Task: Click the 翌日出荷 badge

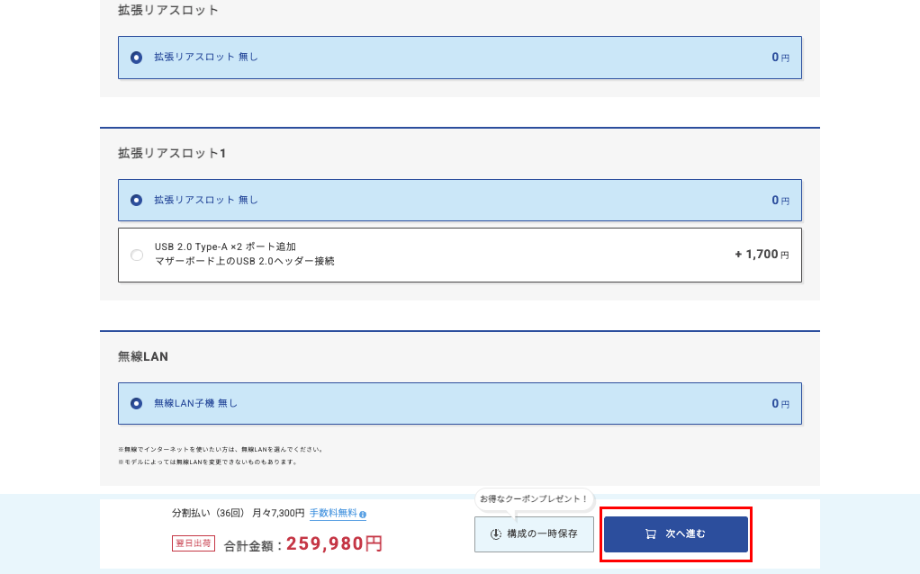Action: tap(194, 543)
